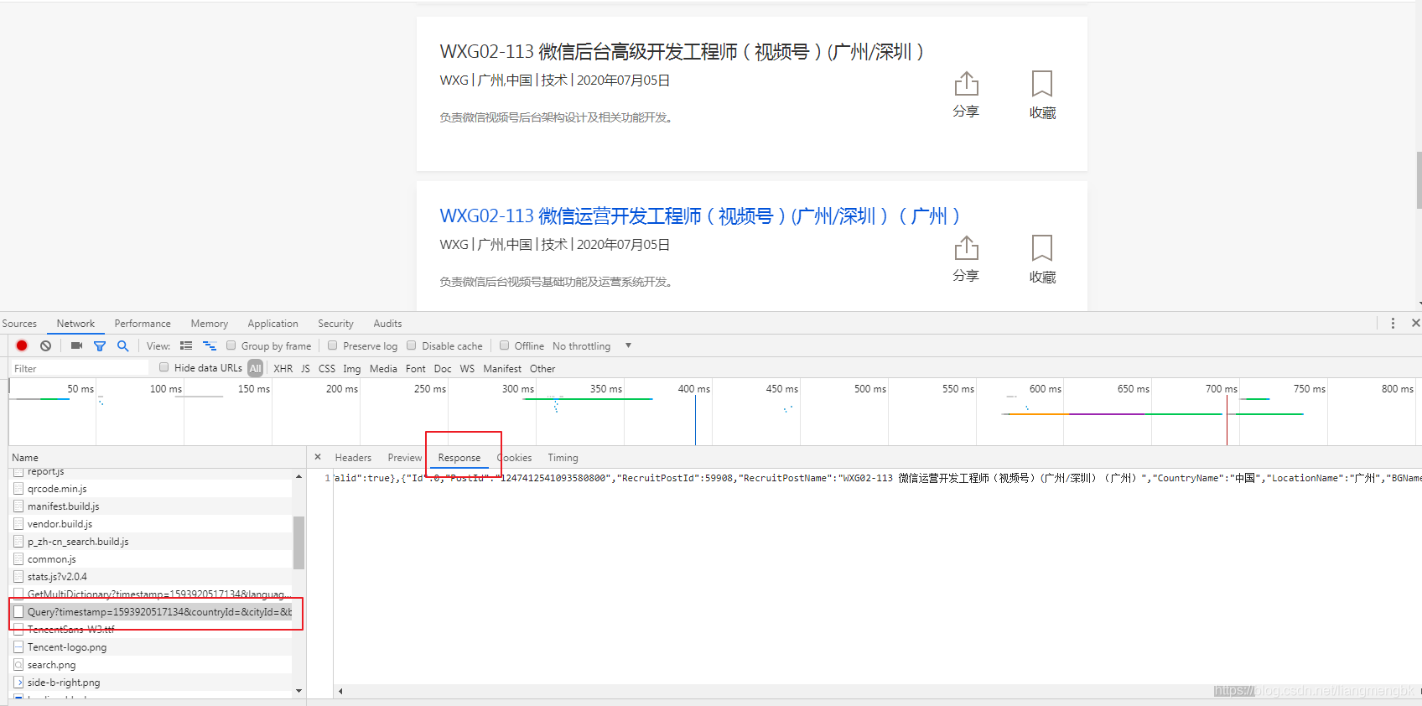Open DevTools more options menu
The height and width of the screenshot is (706, 1422).
coord(1393,323)
